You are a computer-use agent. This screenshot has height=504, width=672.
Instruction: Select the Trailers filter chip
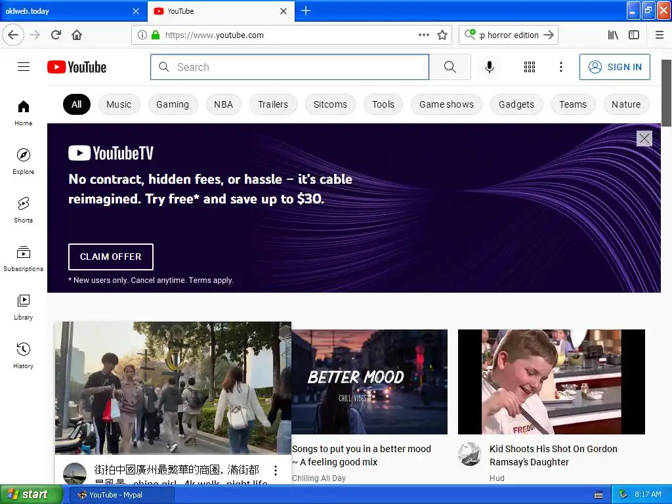coord(273,104)
